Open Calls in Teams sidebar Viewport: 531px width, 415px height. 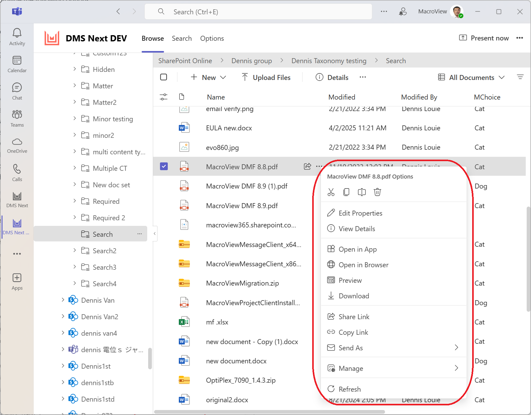(x=17, y=173)
